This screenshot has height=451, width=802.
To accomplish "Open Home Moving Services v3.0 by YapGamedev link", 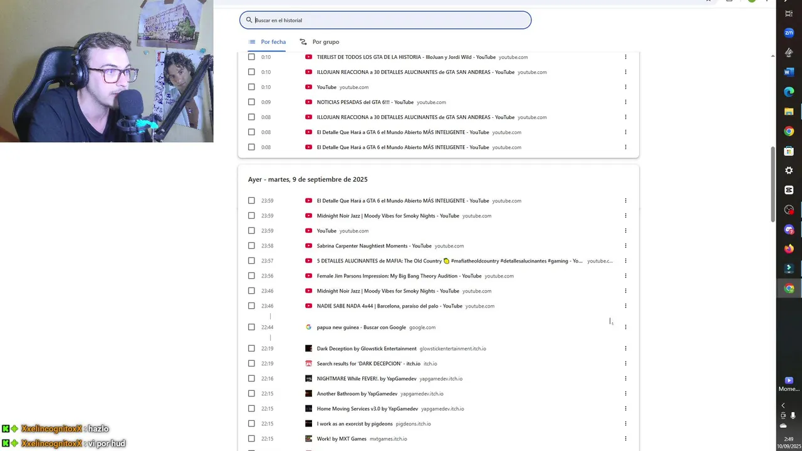I will pyautogui.click(x=367, y=408).
